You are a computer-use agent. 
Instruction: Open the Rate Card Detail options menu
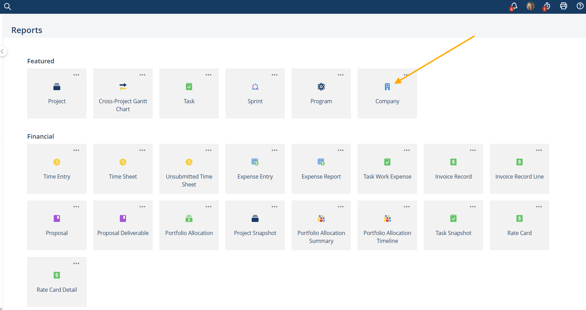coord(76,264)
